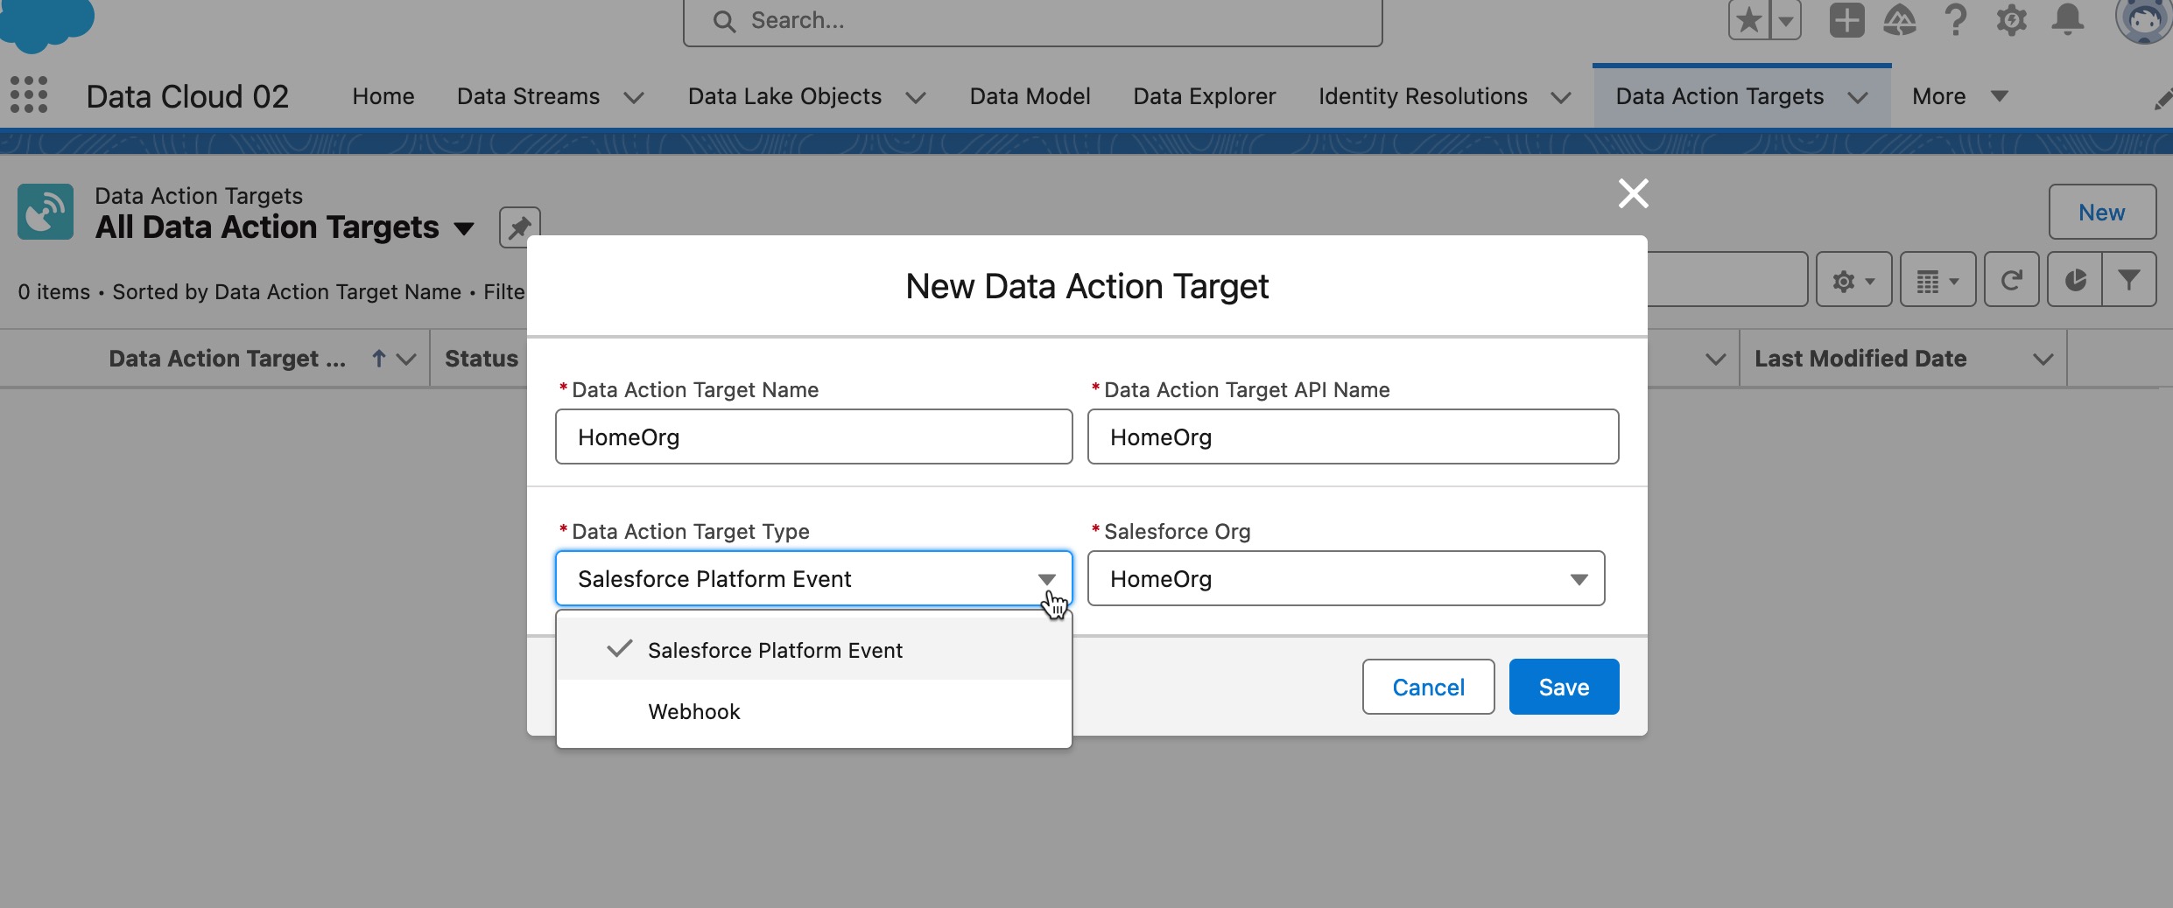Open the App Launcher dots grid
Viewport: 2173px width, 908px height.
coord(29,94)
